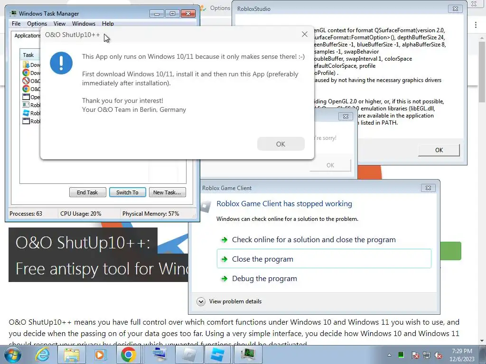Click the network tray icon
Viewport: 486px width, 364px height.
pos(427,355)
